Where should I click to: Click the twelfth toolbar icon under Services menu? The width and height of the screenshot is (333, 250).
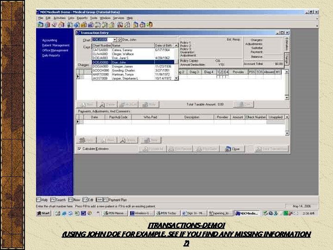120,25
